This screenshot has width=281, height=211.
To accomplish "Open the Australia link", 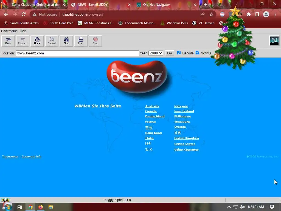I will tap(152, 106).
